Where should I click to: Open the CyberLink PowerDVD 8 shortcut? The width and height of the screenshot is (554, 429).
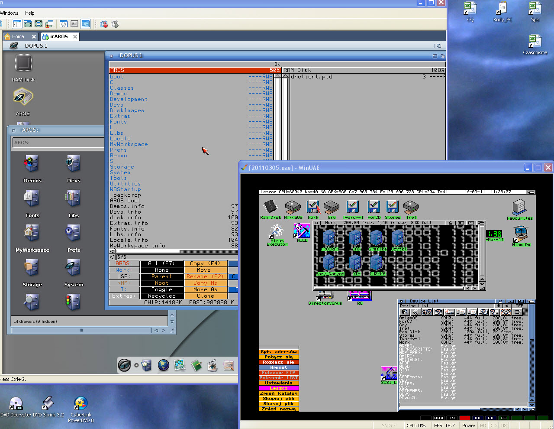(x=81, y=410)
